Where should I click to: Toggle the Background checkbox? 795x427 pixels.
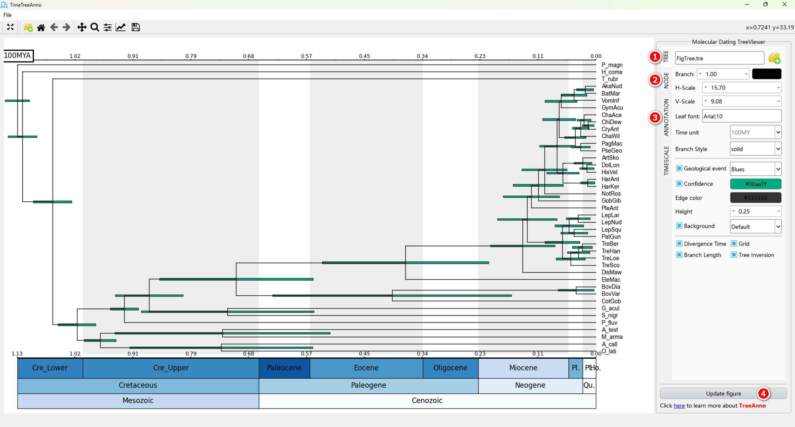tap(679, 226)
